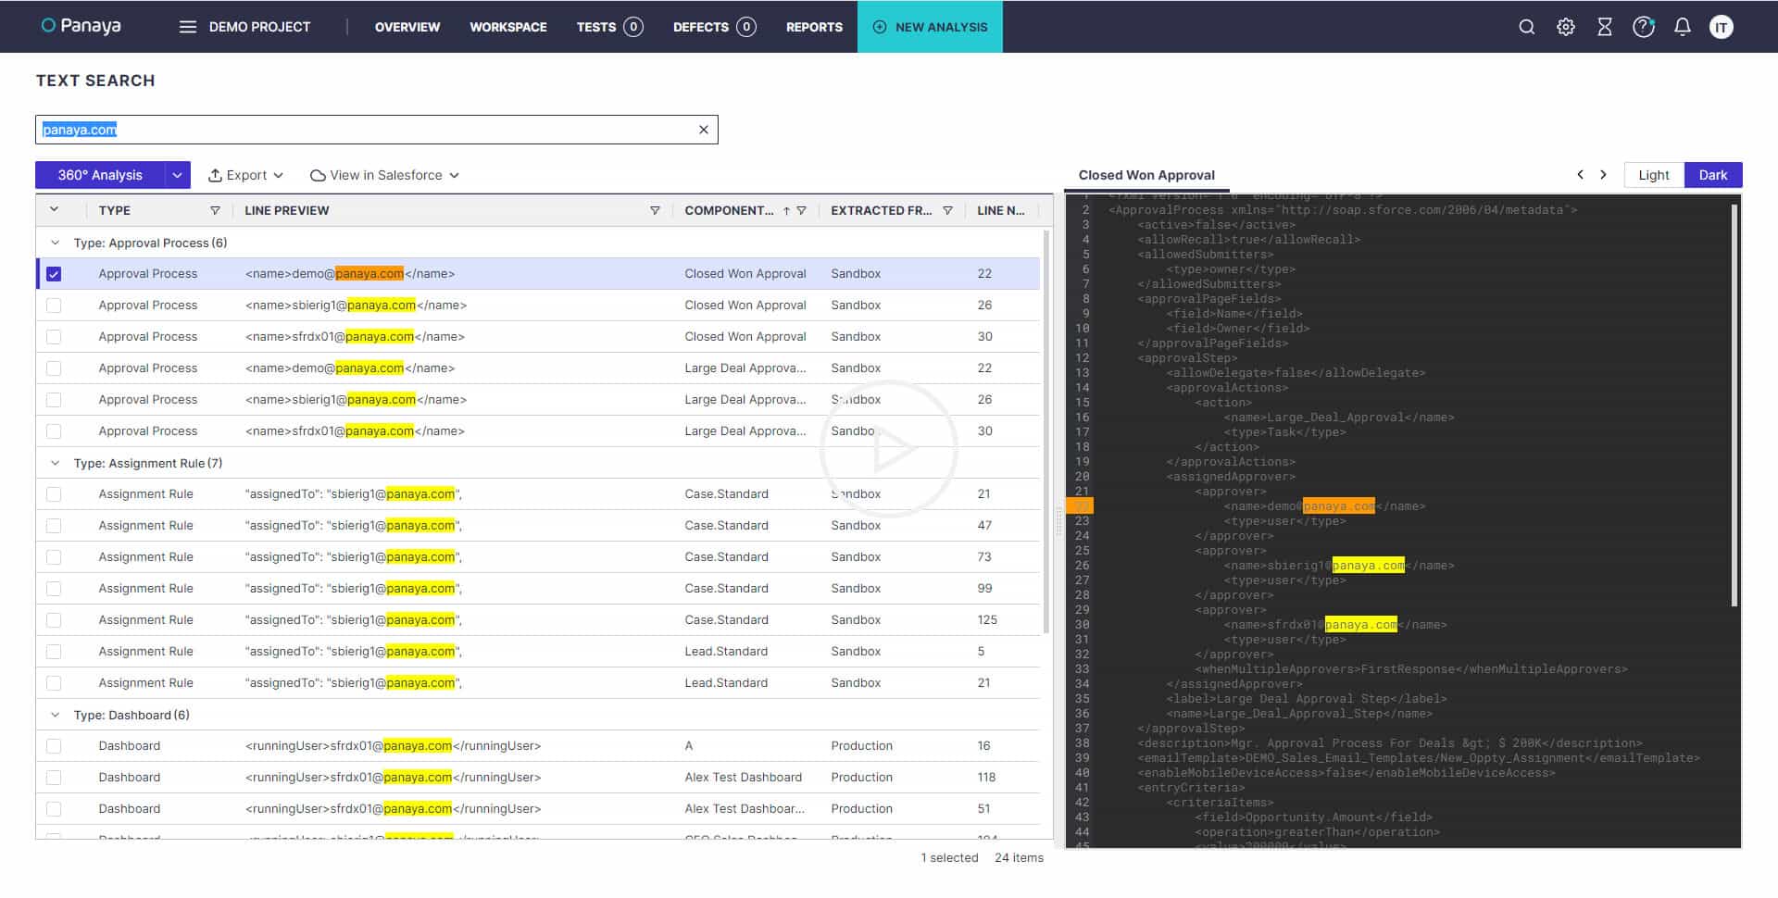Check the sfrdx01 Closed Won Approval line 30 row

coord(54,337)
